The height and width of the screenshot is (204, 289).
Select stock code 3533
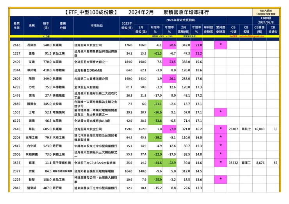coord(16,163)
